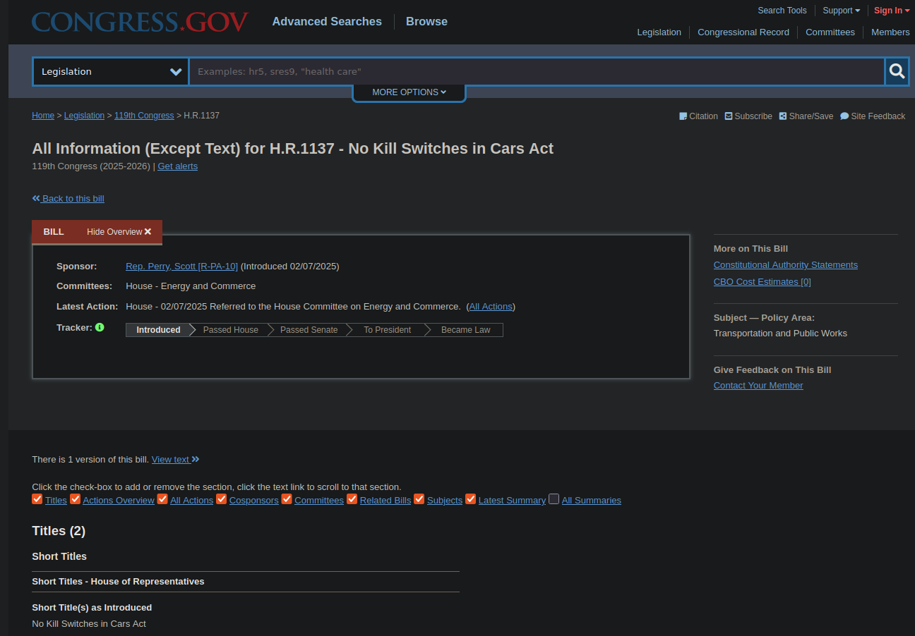The image size is (915, 636).
Task: Click the green Tracker info icon
Action: [x=100, y=327]
